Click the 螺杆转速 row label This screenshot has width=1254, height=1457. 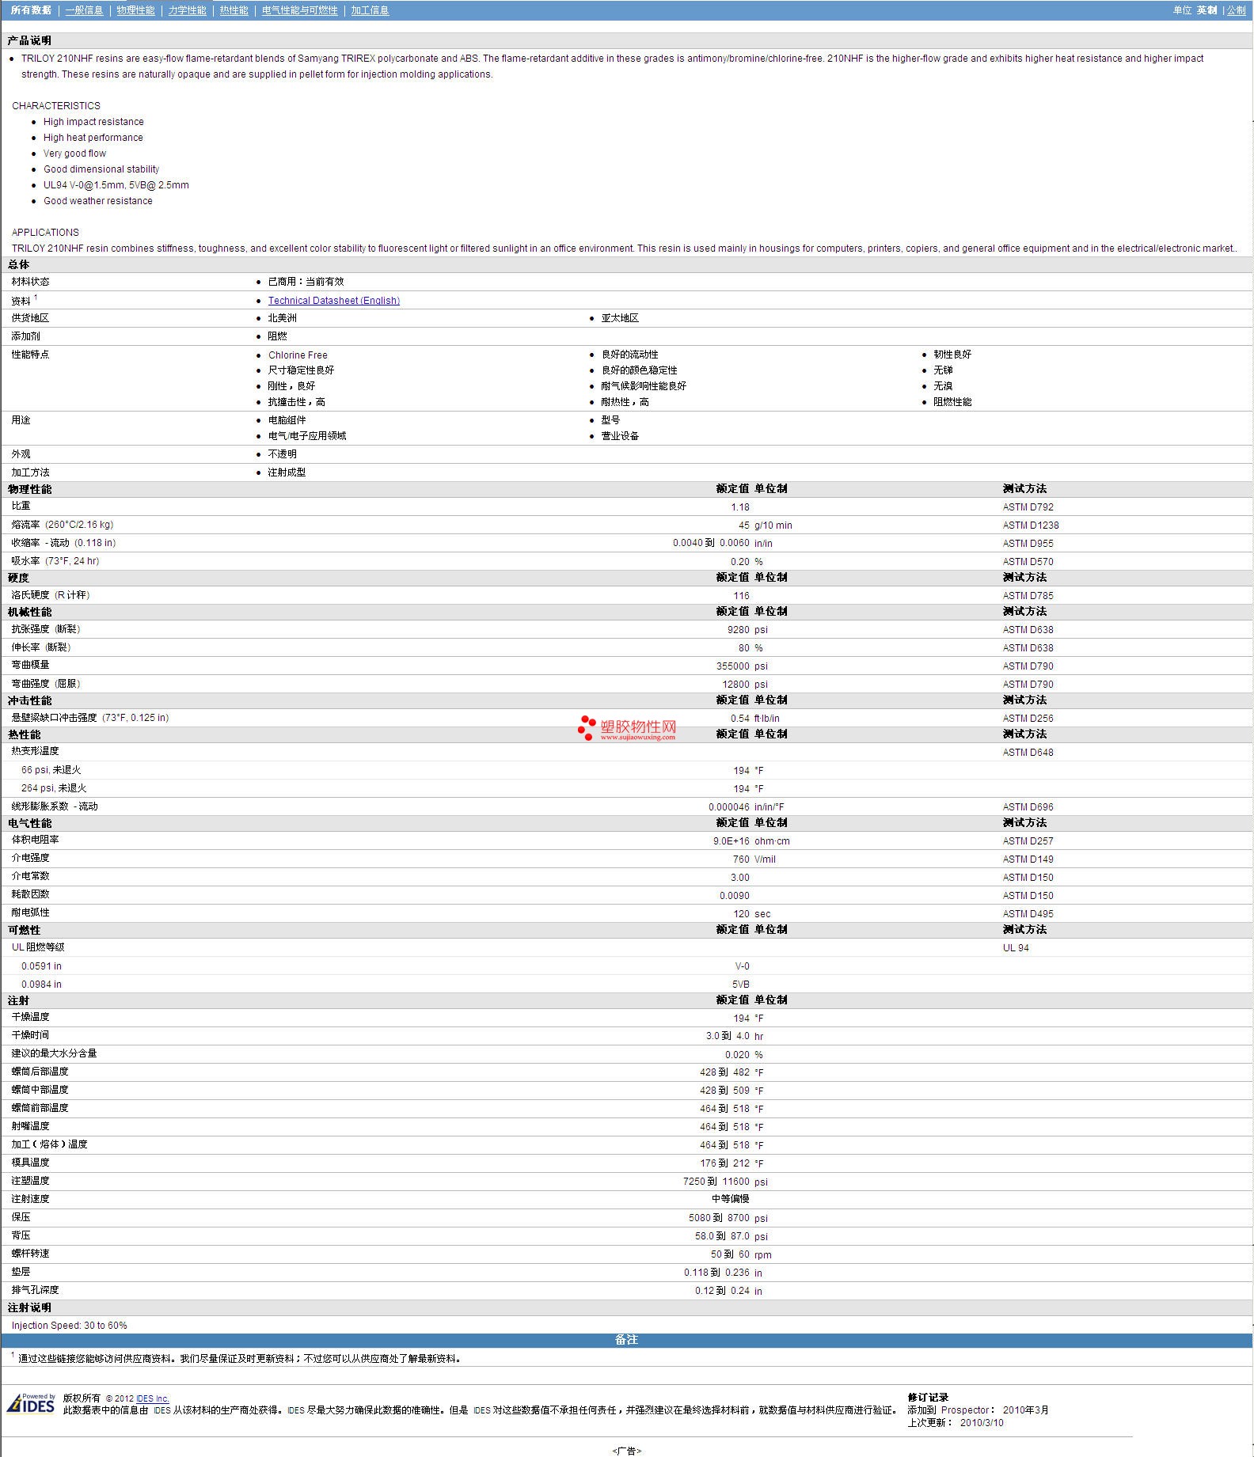click(x=30, y=1254)
